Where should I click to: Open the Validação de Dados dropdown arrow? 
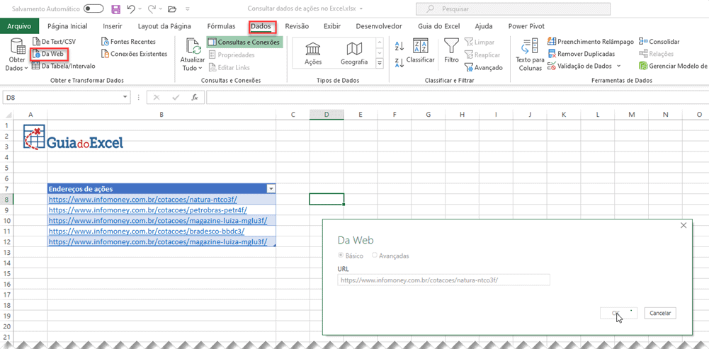(x=618, y=66)
